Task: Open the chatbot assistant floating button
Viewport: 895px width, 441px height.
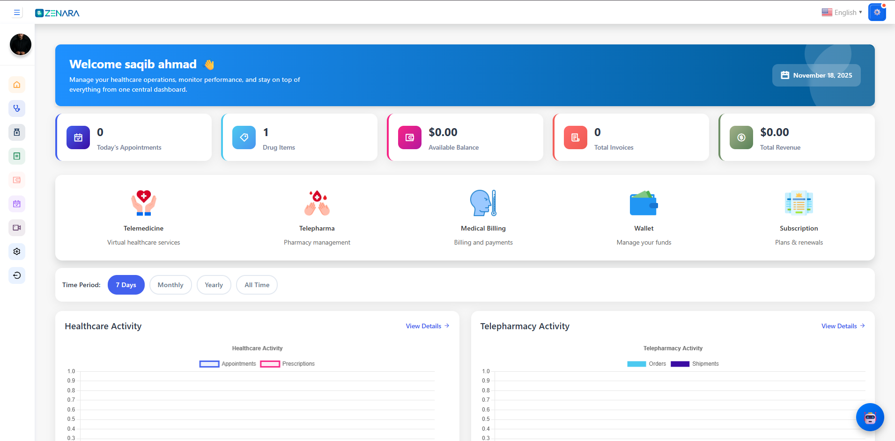Action: [x=870, y=417]
